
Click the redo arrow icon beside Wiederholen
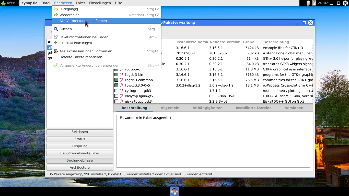click(x=55, y=15)
